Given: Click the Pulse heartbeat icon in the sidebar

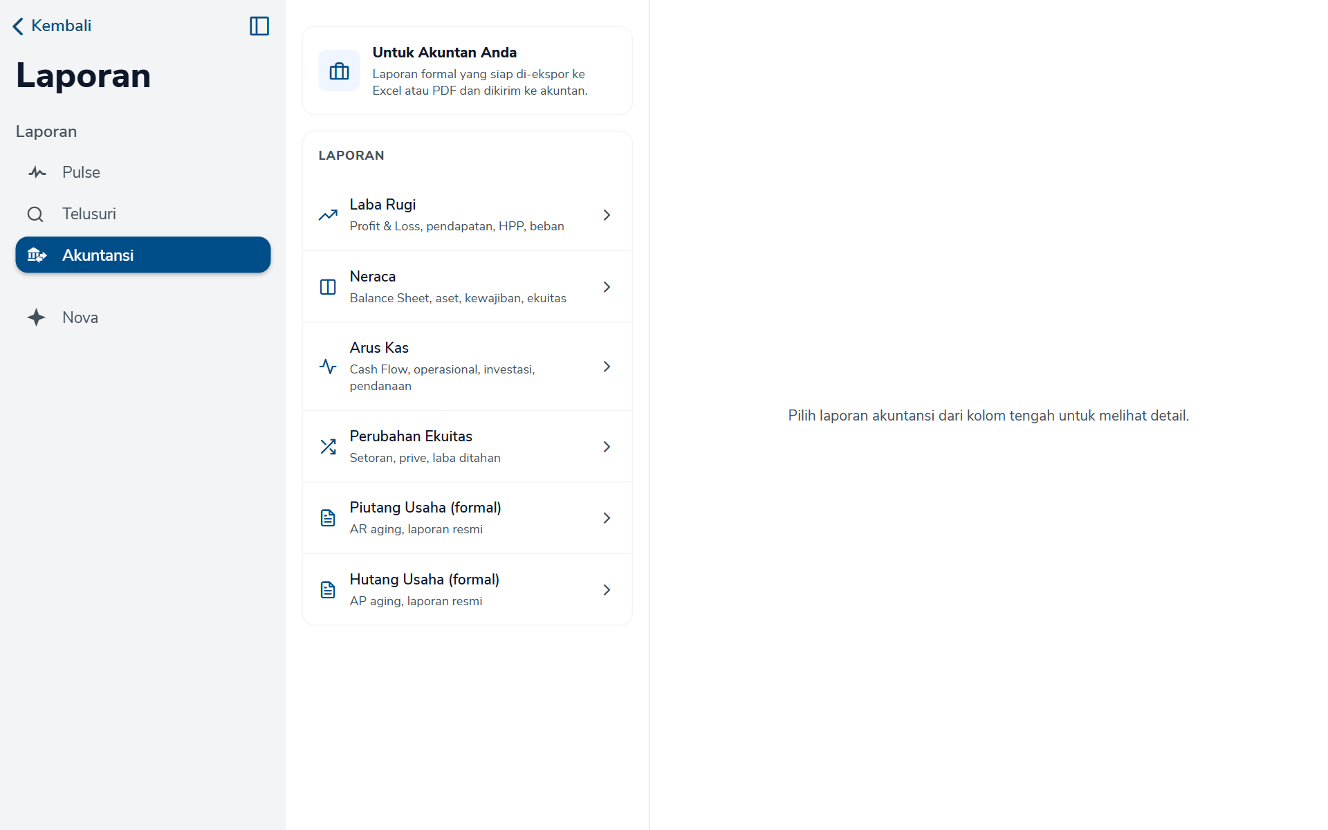Looking at the screenshot, I should click(x=37, y=172).
